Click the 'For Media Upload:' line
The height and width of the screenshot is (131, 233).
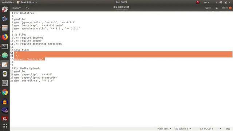point(27,68)
